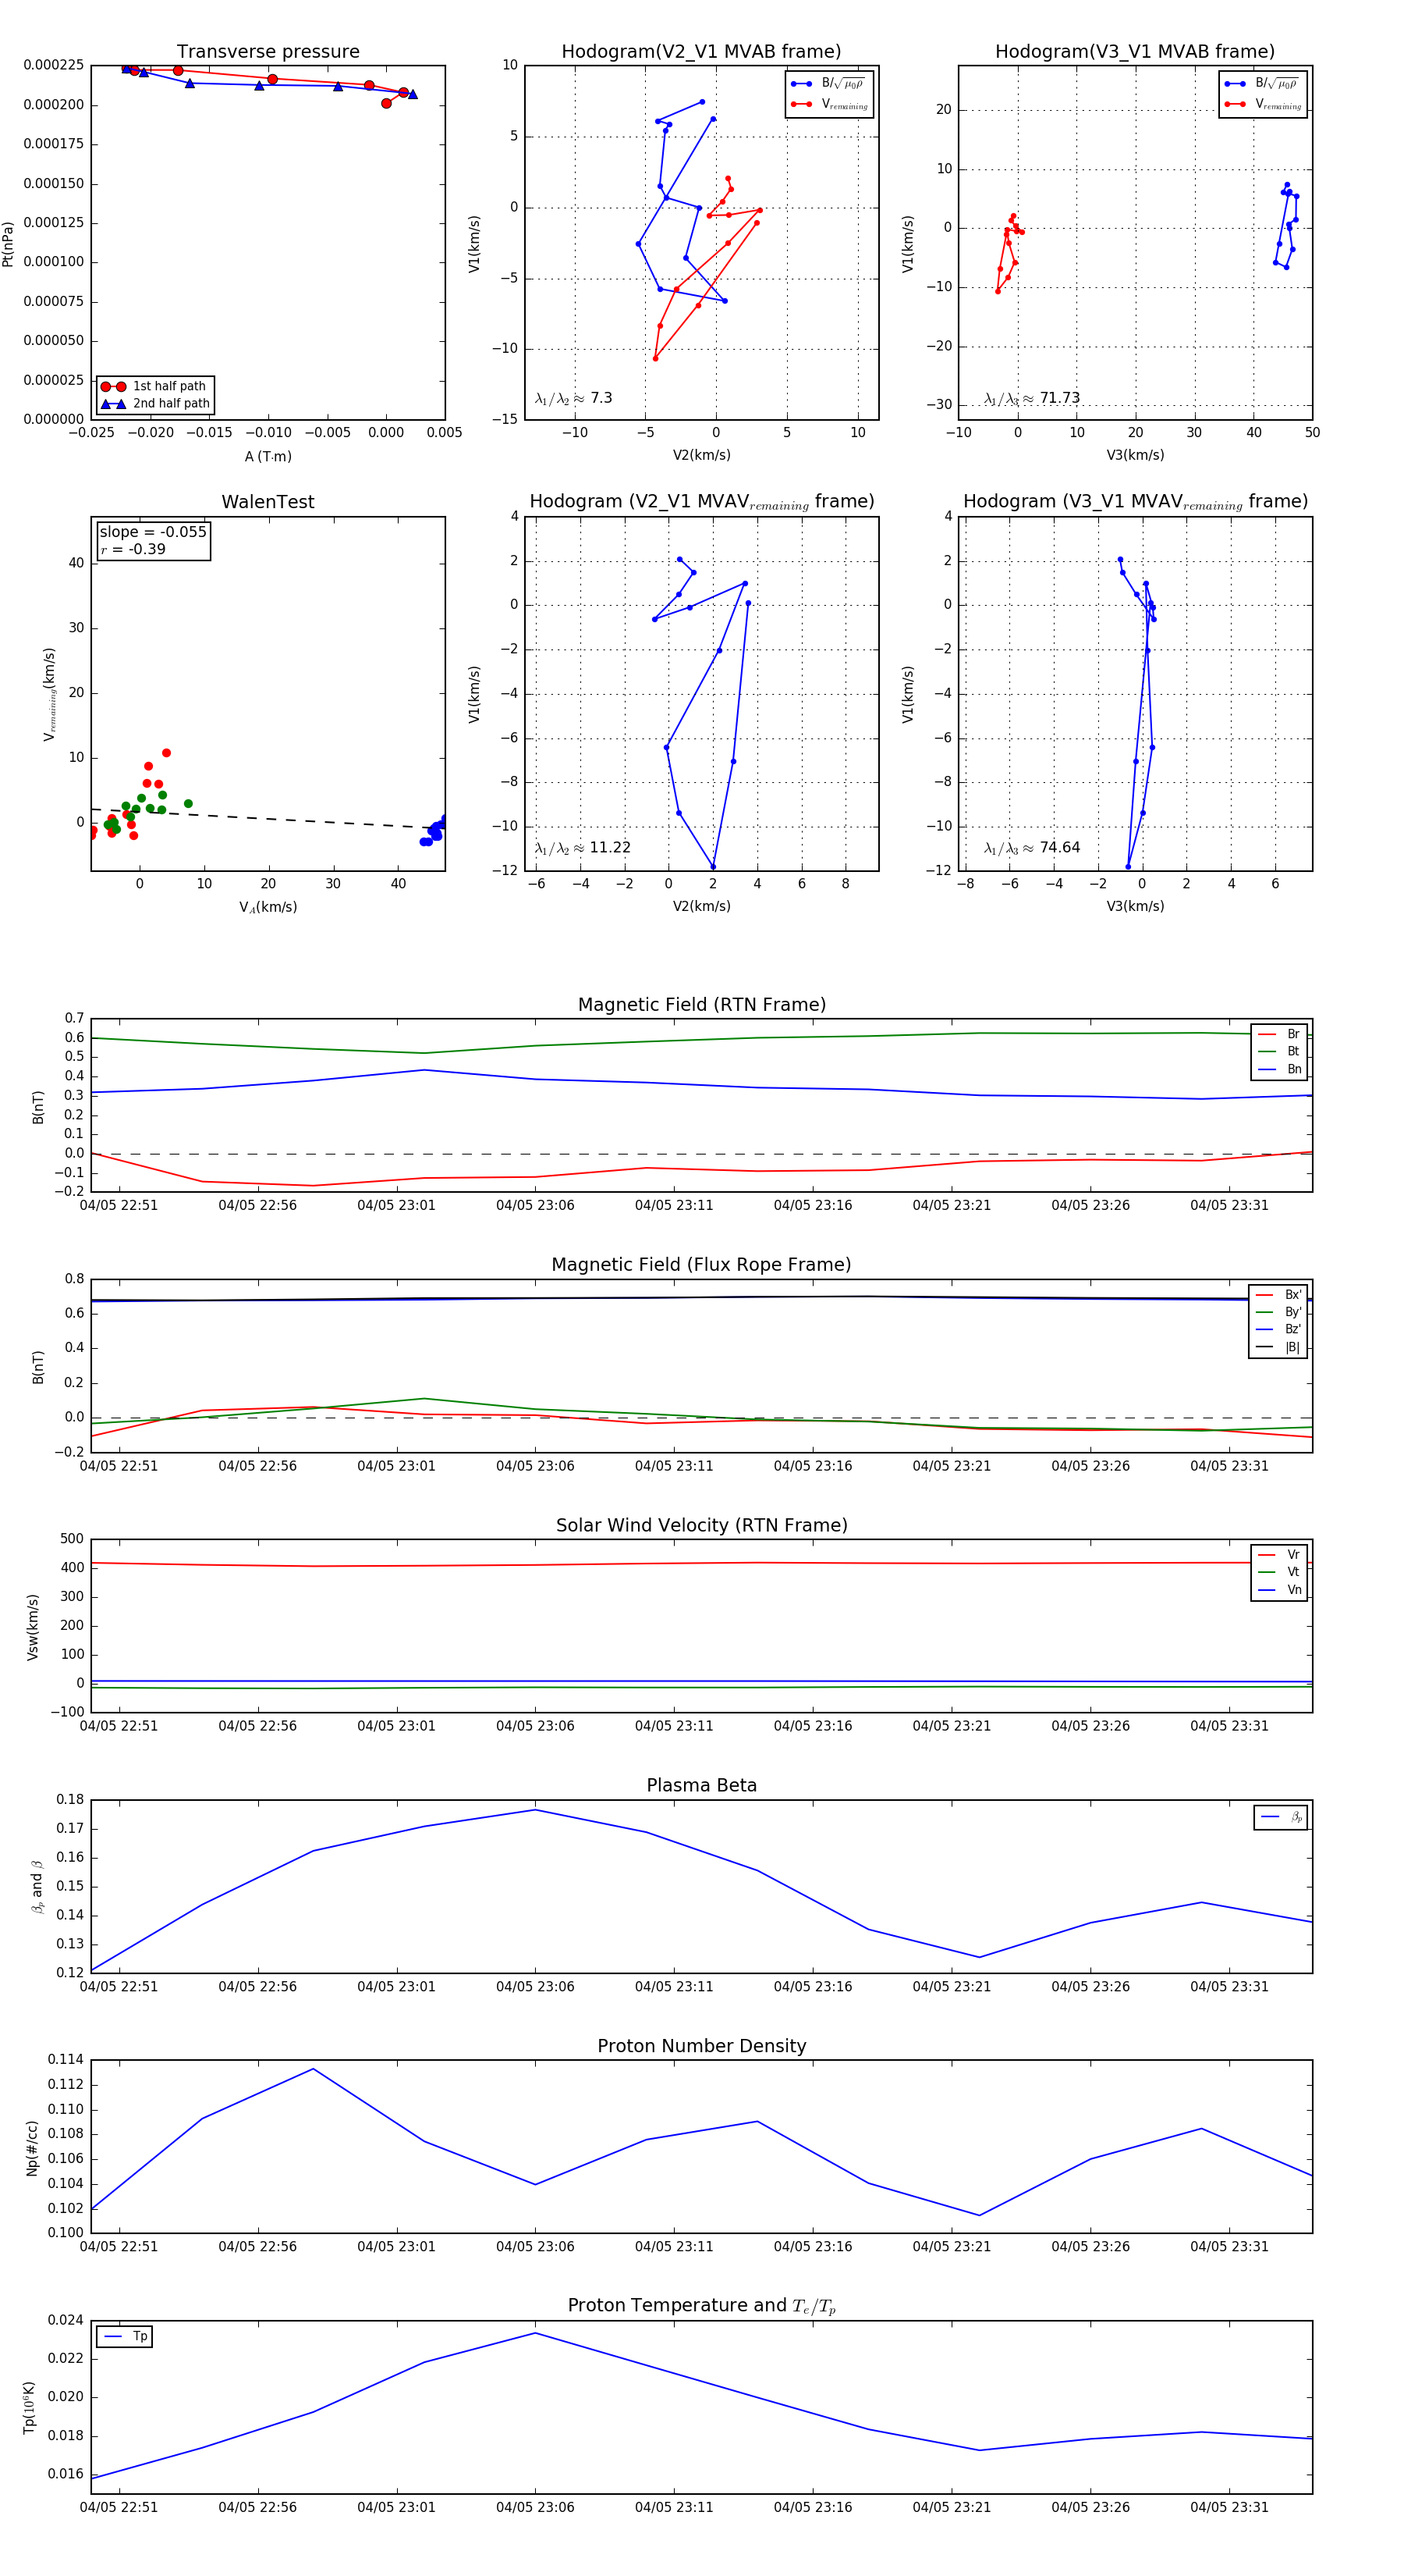Screen dimensions: 1404x2576
Task: Click 'Proton Temperature and Te/Tp' title
Action: point(701,2306)
